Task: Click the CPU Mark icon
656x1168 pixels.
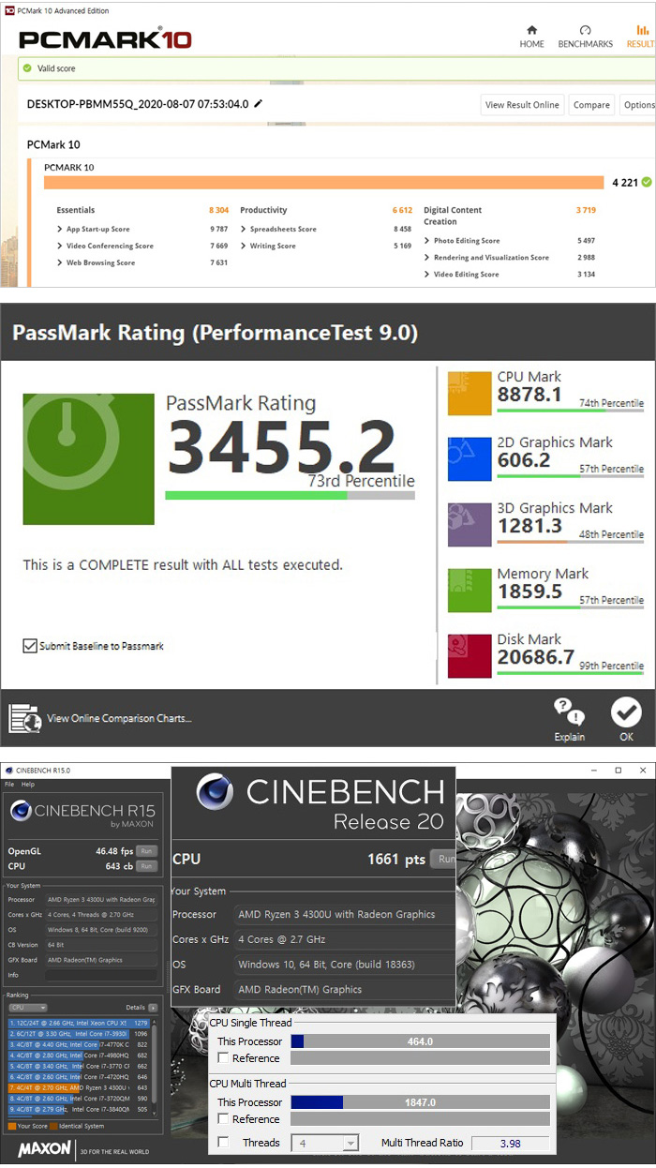Action: (x=470, y=393)
